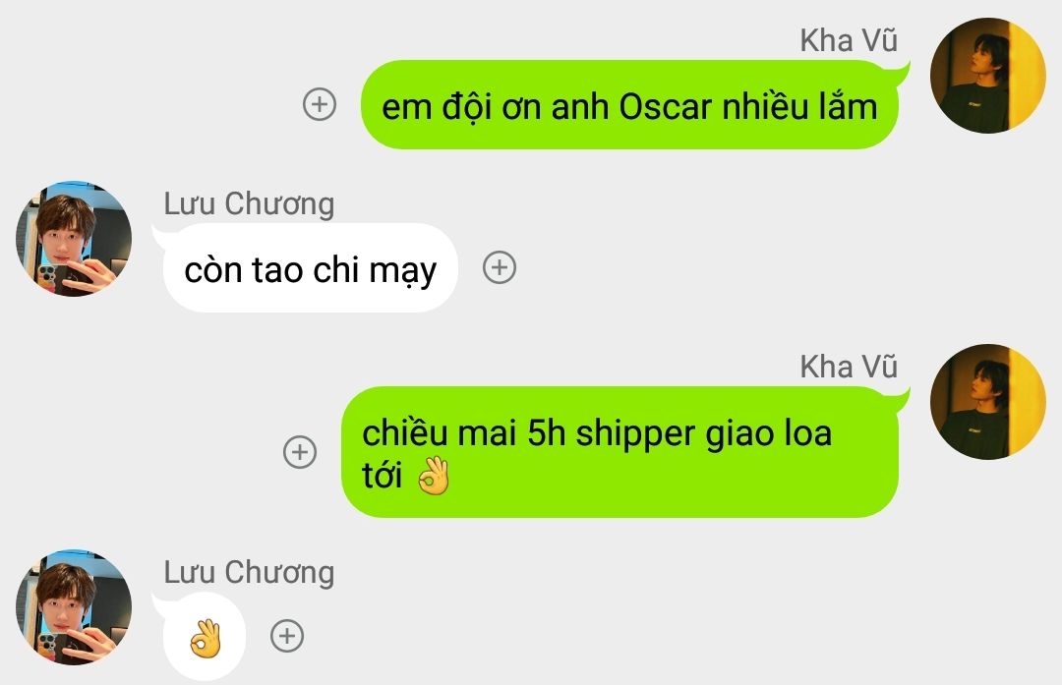The image size is (1062, 685).
Task: Click the Kha Vũ name above the shipper message
Action: click(849, 367)
